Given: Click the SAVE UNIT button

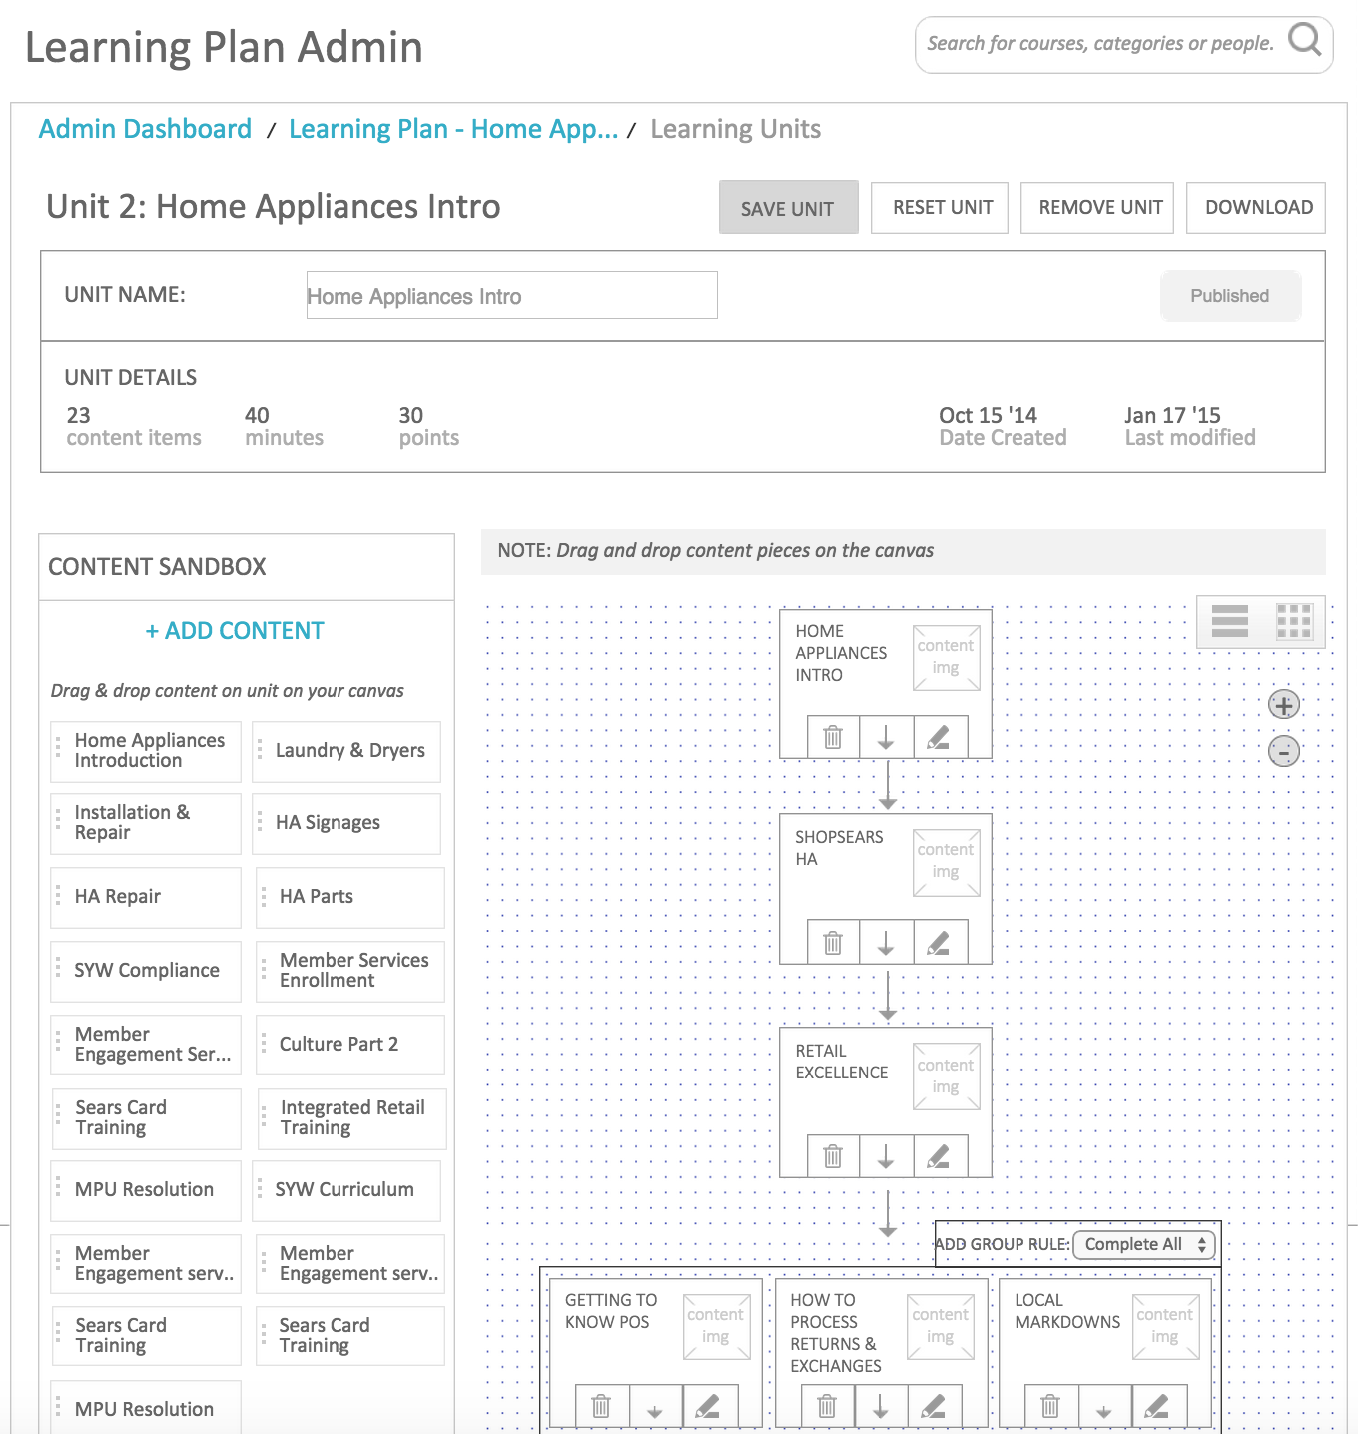Looking at the screenshot, I should (x=788, y=208).
